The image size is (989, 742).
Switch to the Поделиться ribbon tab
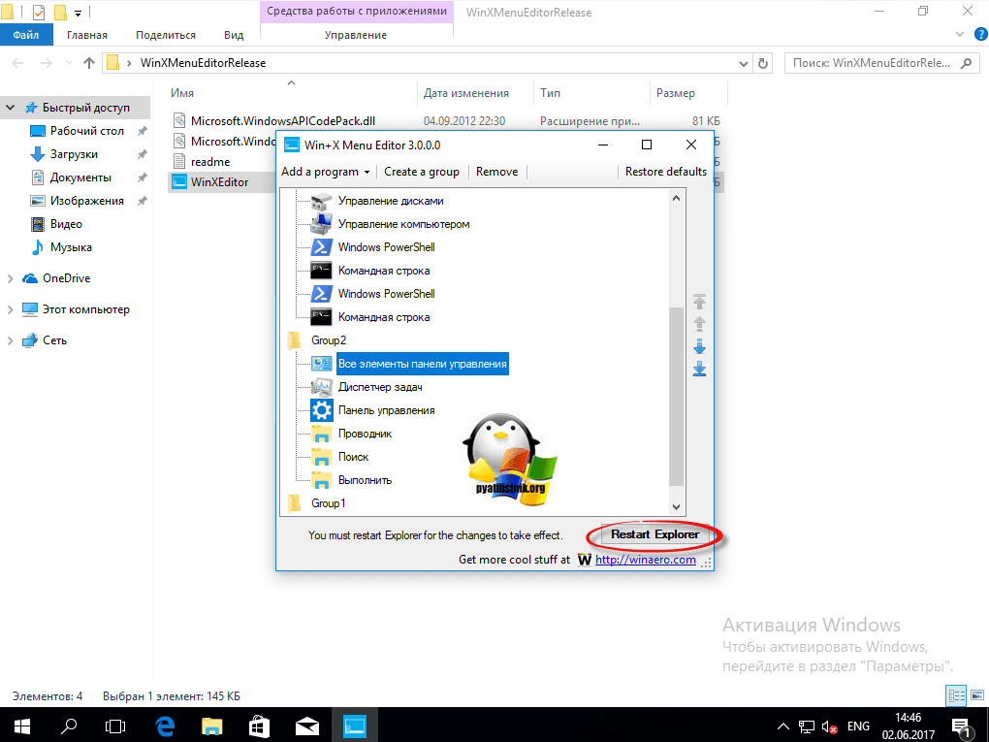[166, 35]
